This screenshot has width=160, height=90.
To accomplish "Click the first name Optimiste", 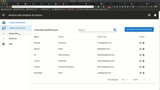I will [x=62, y=43].
